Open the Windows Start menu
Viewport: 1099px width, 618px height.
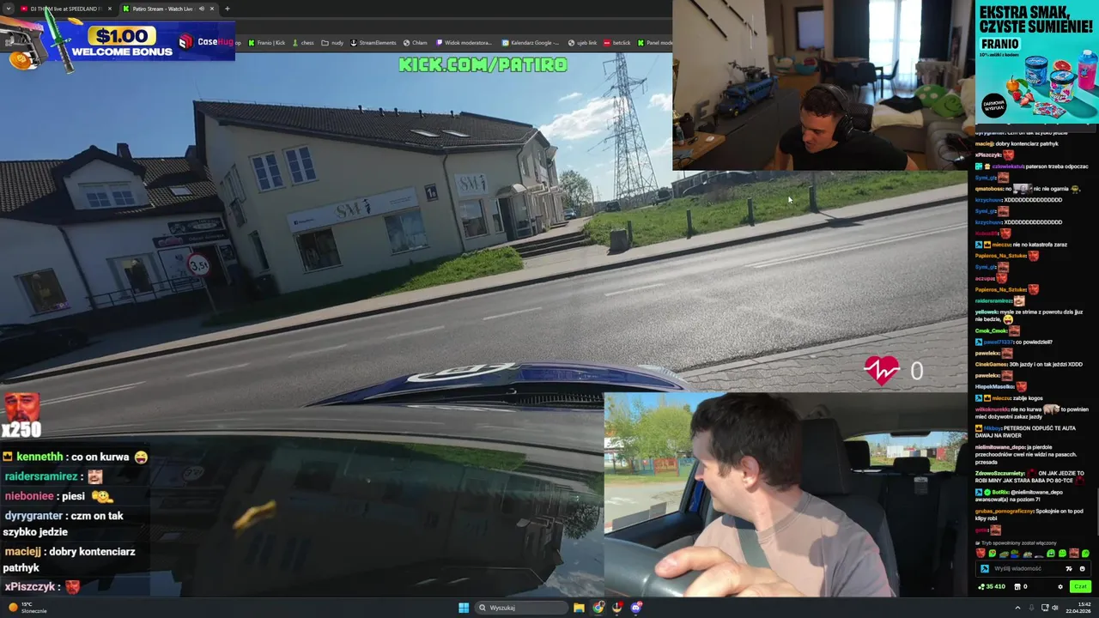click(464, 608)
